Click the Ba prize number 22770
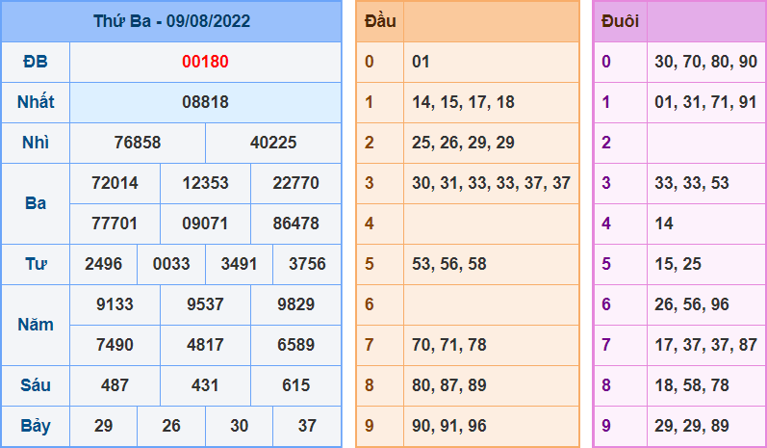The height and width of the screenshot is (448, 767). [x=296, y=183]
